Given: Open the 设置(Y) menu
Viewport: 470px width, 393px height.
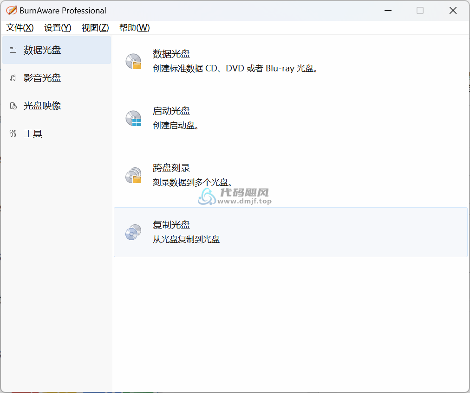Looking at the screenshot, I should point(58,27).
